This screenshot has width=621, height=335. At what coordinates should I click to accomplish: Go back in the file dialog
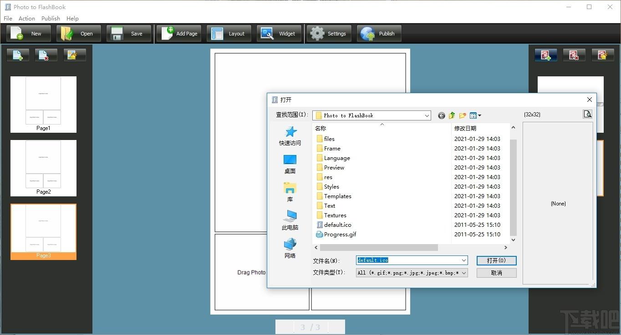[x=441, y=115]
